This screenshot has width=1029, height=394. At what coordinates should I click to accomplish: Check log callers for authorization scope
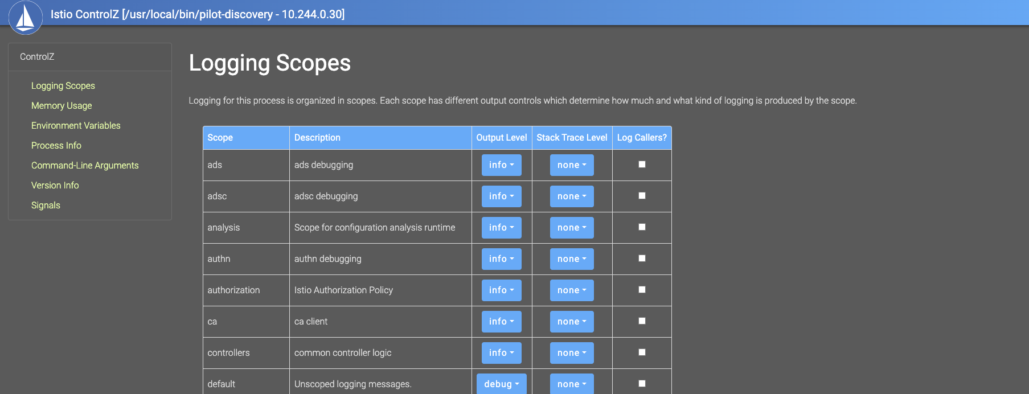(642, 290)
